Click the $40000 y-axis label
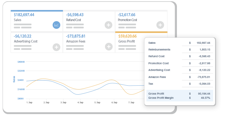The height and width of the screenshot is (116, 225). [21, 62]
